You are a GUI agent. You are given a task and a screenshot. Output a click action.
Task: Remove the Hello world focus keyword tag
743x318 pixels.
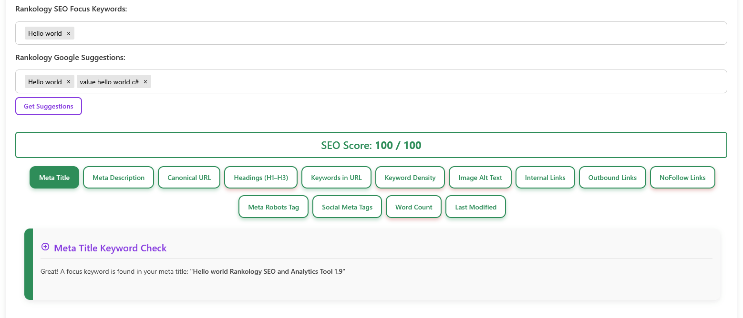(x=68, y=33)
